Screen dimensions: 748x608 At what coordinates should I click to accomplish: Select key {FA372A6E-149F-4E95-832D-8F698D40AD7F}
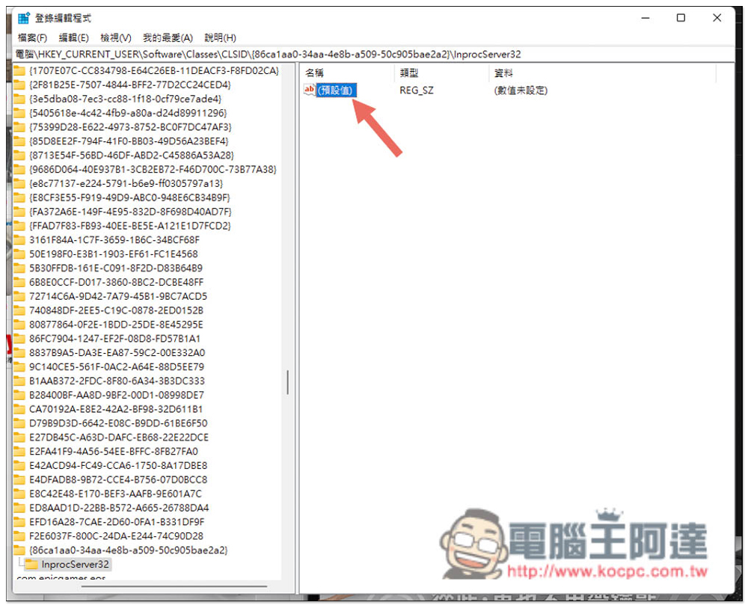(130, 211)
